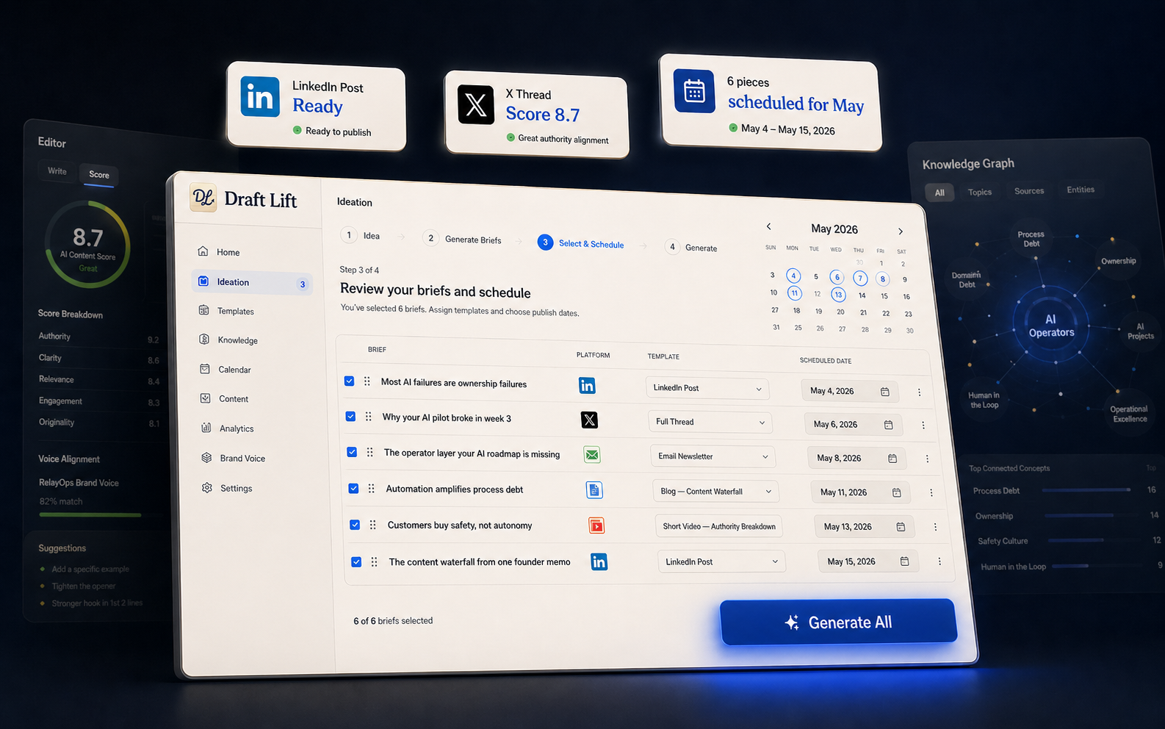This screenshot has height=729, width=1165.
Task: Open the Knowledge sidebar icon
Action: [x=204, y=340]
